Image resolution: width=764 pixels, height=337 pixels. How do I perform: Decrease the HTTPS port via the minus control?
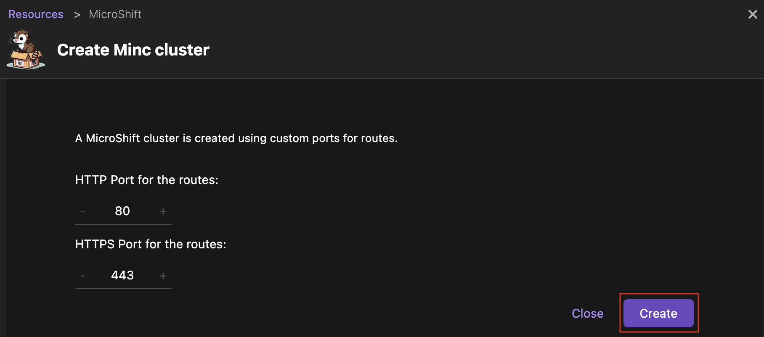point(83,276)
